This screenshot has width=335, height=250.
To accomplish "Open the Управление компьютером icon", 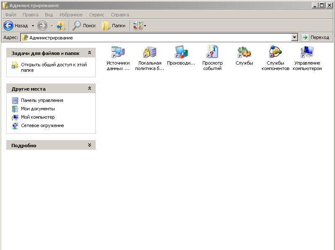I will point(307,52).
